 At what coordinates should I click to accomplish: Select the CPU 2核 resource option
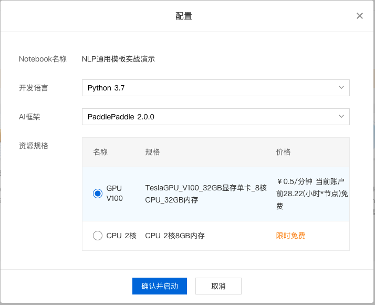tap(98, 236)
